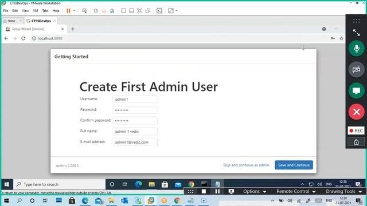Toggle the camera in meeting panel

tap(356, 69)
